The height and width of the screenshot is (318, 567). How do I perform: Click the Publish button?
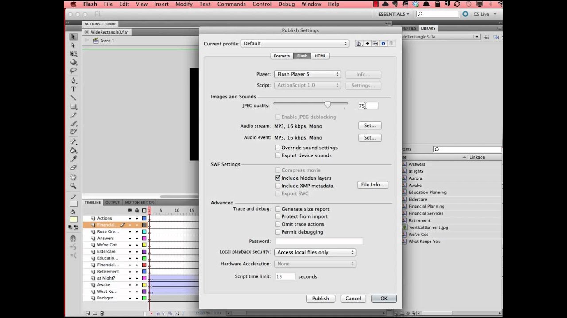point(321,299)
